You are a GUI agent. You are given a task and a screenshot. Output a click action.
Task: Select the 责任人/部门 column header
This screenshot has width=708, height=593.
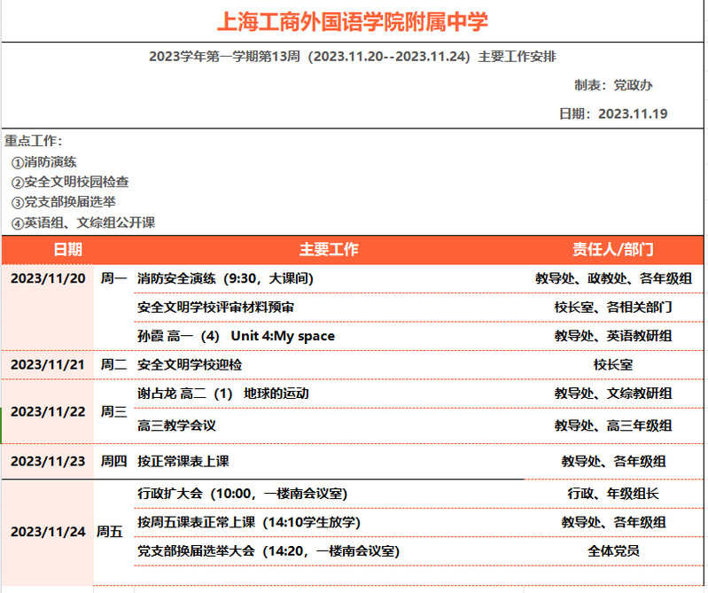[613, 249]
